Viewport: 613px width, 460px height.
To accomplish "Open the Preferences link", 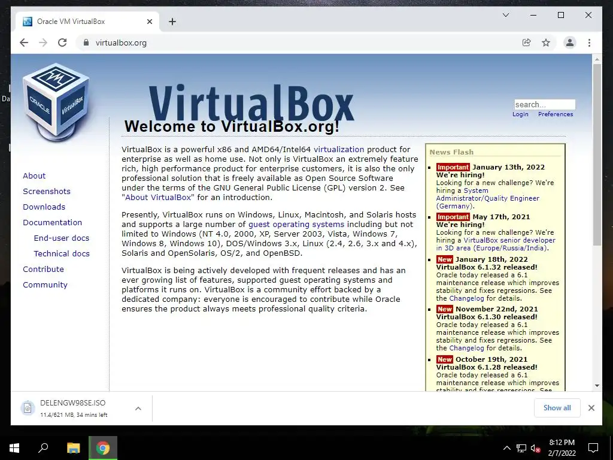I will coord(556,114).
